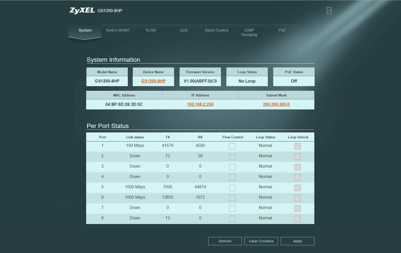Toggle Loop Unlock for port 4
This screenshot has width=401, height=253.
[x=298, y=177]
